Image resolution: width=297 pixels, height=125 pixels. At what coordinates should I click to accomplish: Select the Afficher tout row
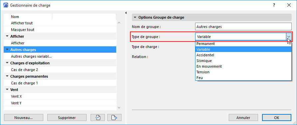(60, 23)
